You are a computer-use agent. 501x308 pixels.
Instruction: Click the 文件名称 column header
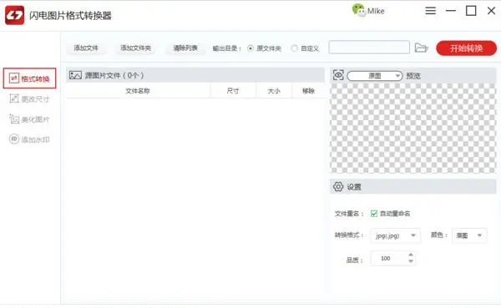click(x=138, y=91)
